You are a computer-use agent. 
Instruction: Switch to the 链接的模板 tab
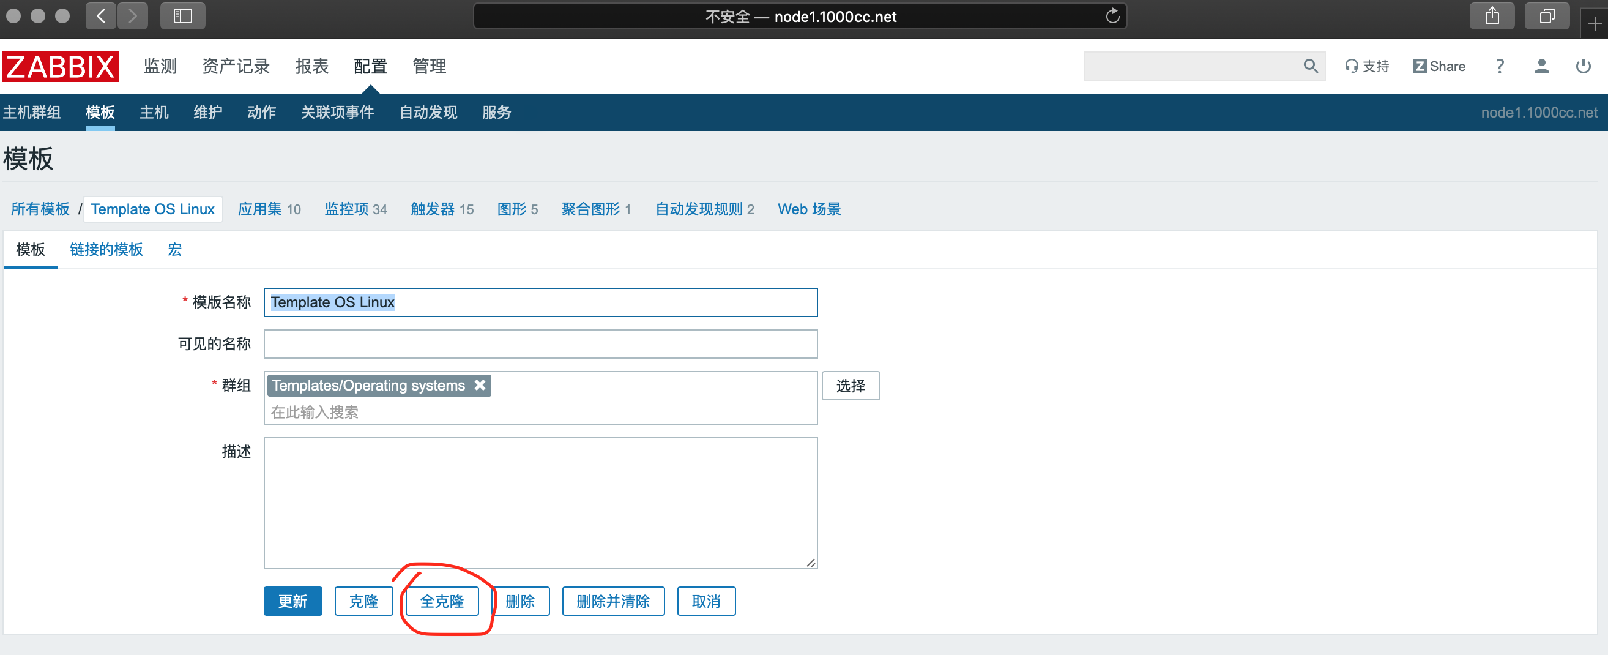[106, 250]
